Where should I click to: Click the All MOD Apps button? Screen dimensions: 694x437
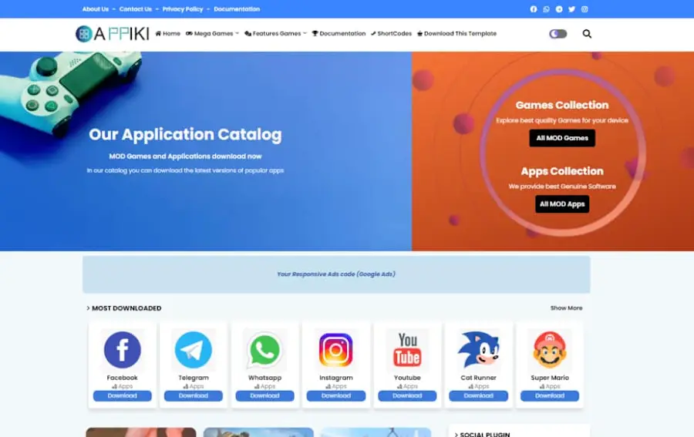coord(562,204)
